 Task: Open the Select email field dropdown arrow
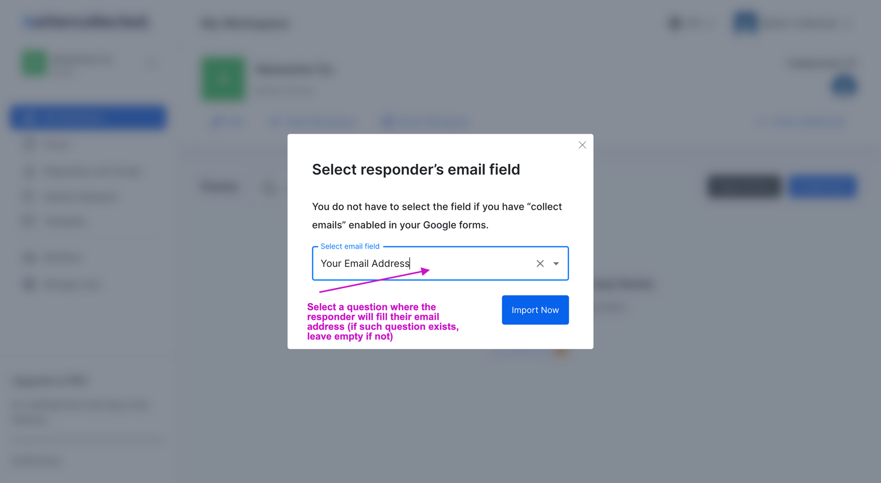coord(556,264)
